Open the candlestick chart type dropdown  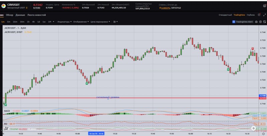point(115,22)
